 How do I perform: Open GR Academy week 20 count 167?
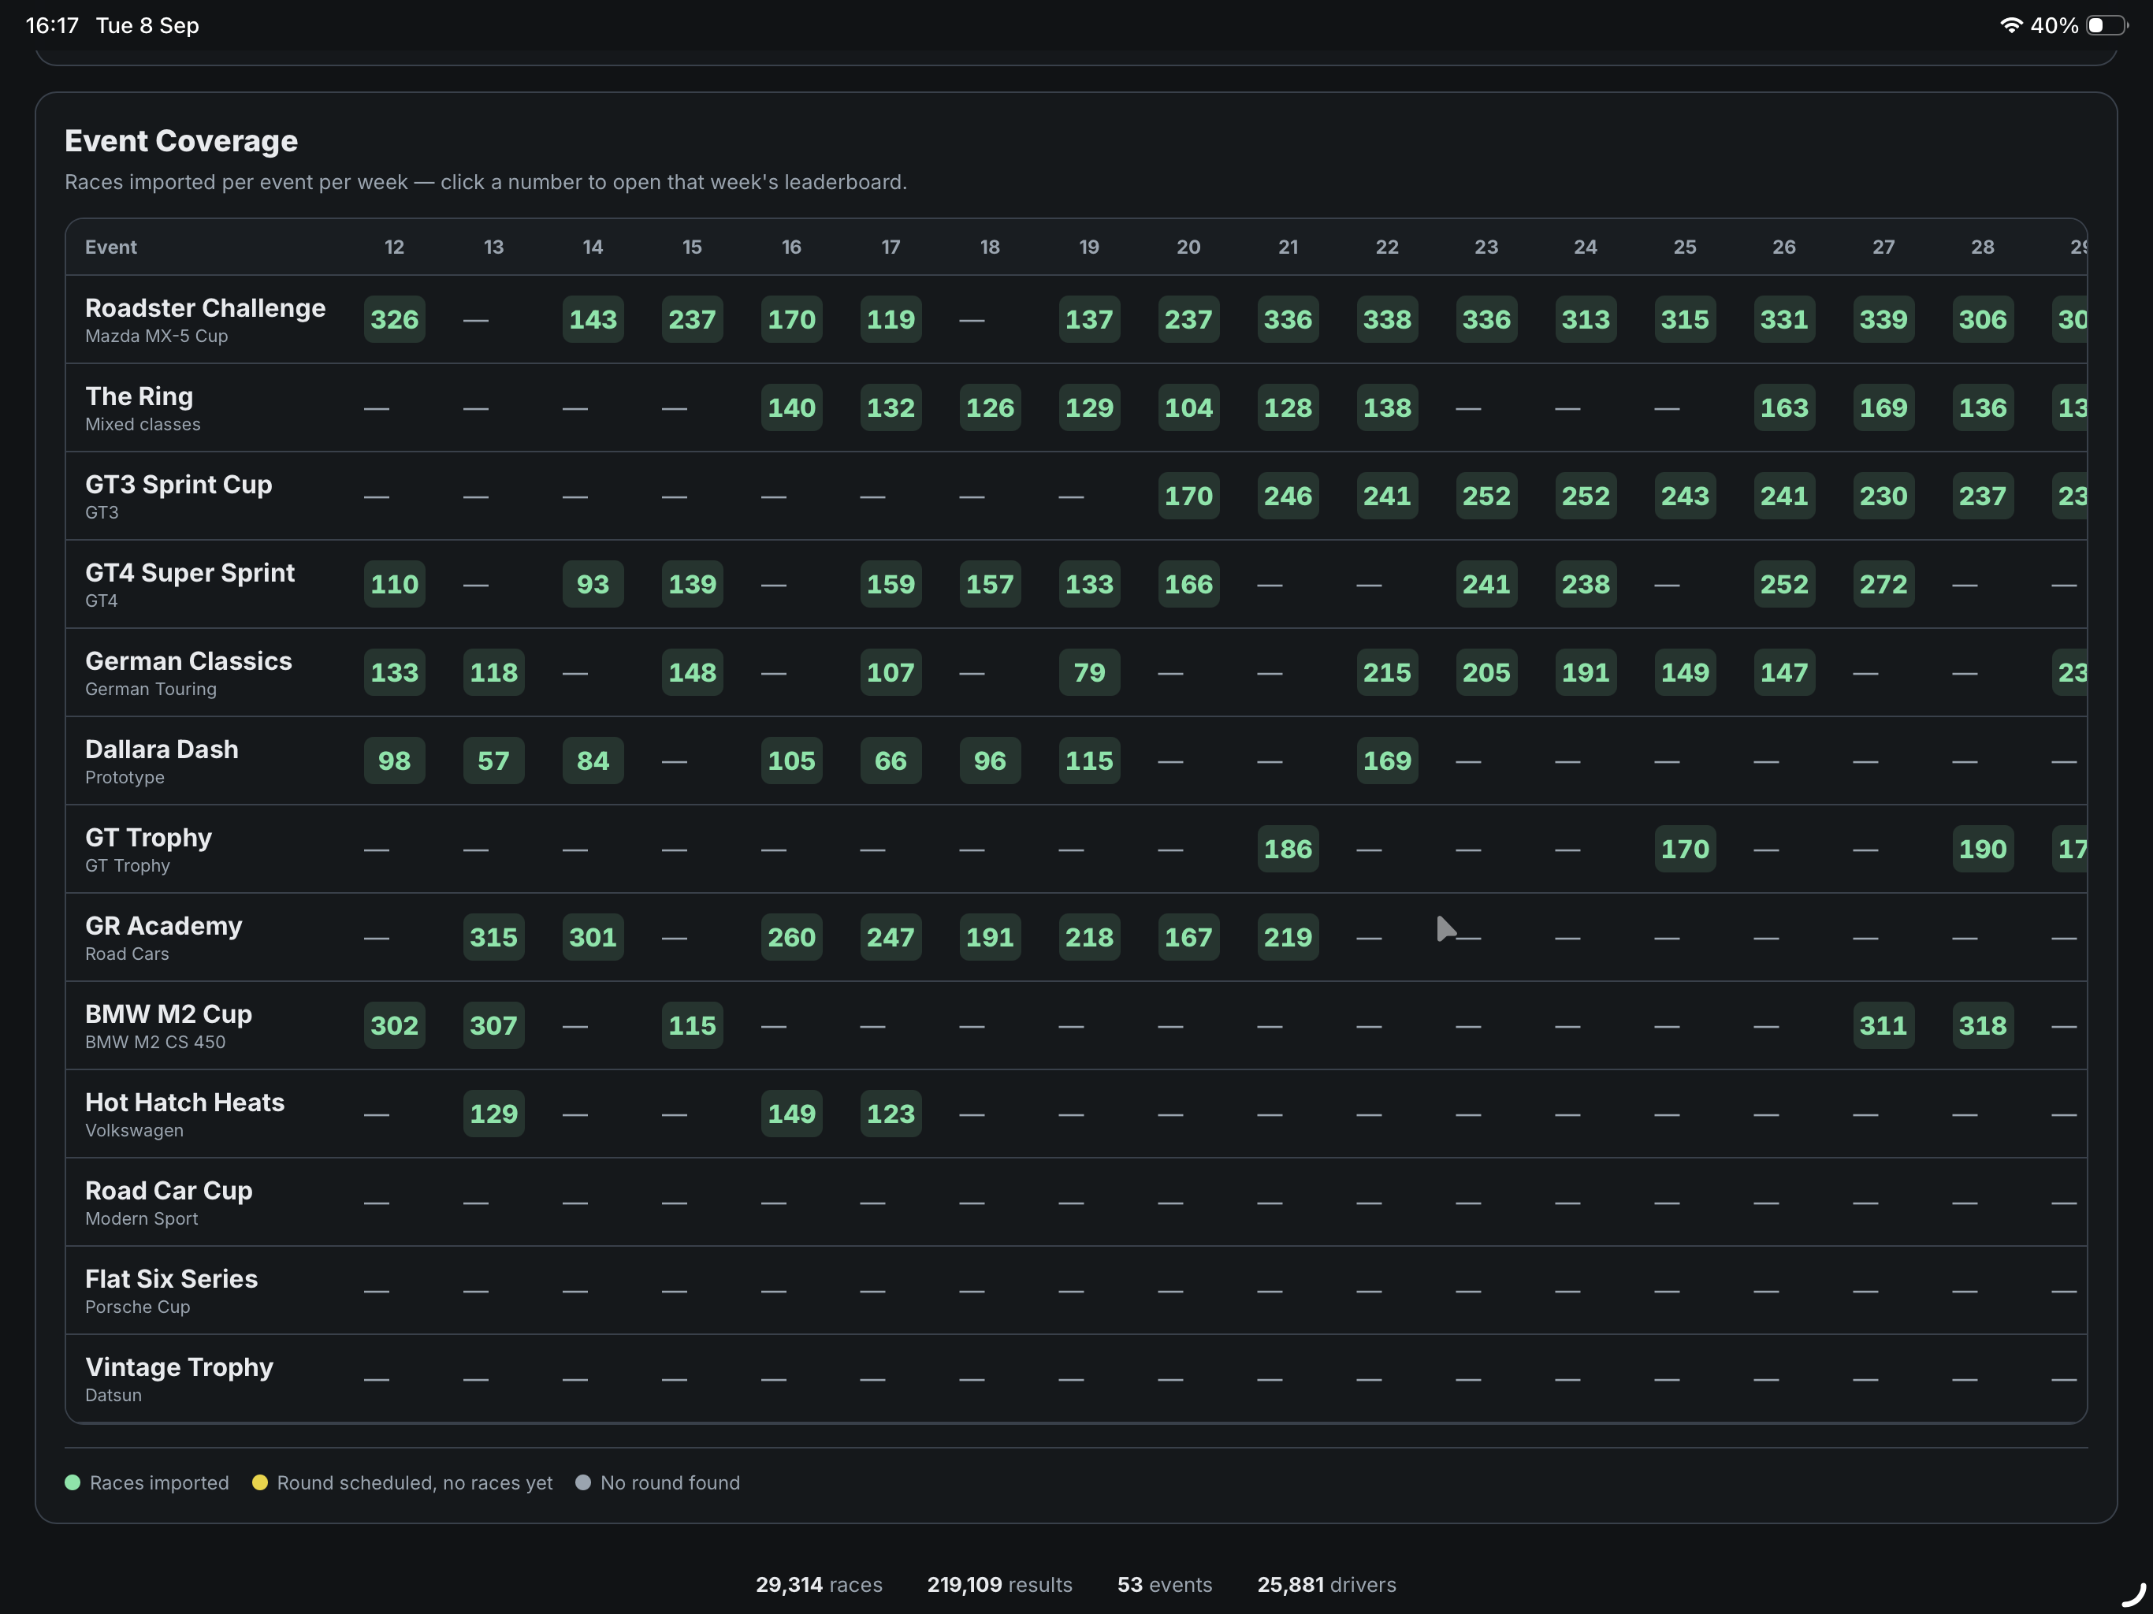point(1188,938)
